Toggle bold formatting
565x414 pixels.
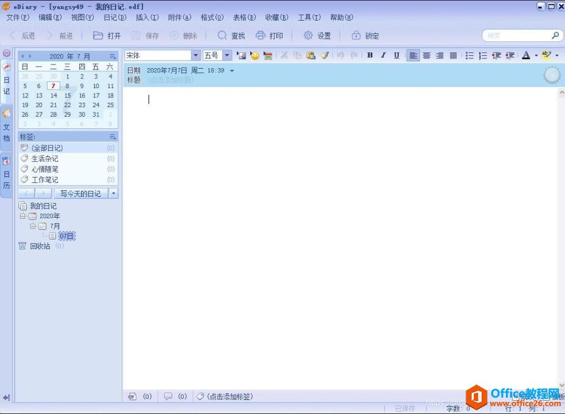(x=370, y=55)
